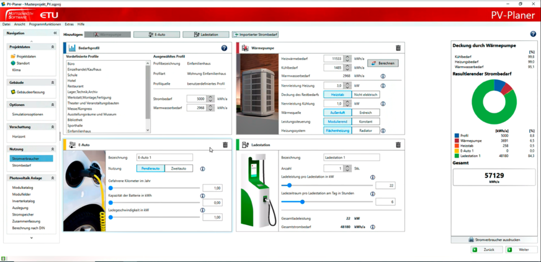Choose Erdreich as Wärmequelle
Screen dimensions: 541x262
click(x=365, y=113)
